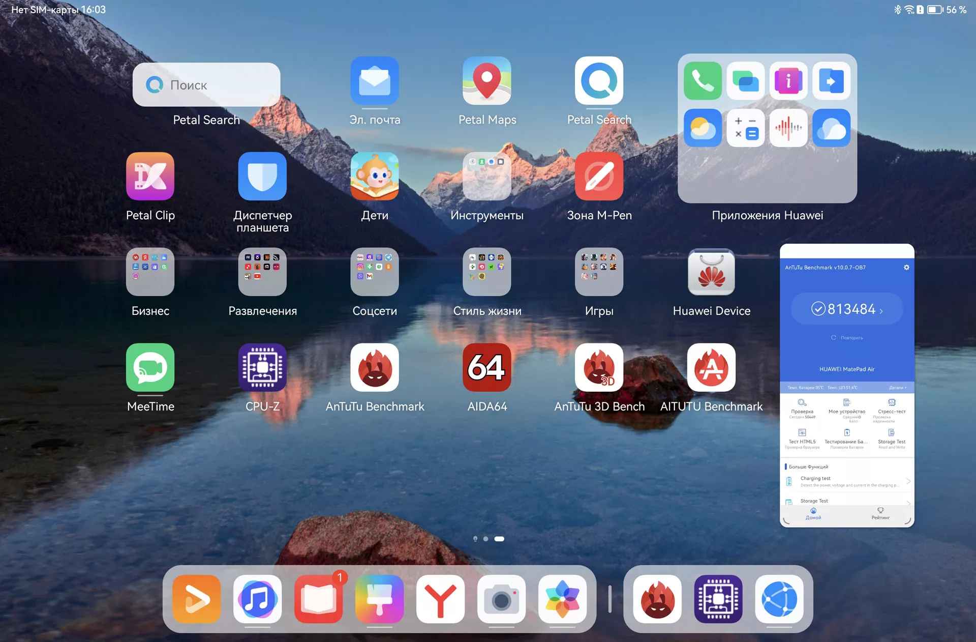976x642 pixels.
Task: Tap the Поиск Petal Search widget field
Action: coord(206,84)
